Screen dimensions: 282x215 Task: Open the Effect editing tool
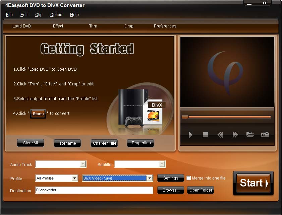[x=58, y=26]
